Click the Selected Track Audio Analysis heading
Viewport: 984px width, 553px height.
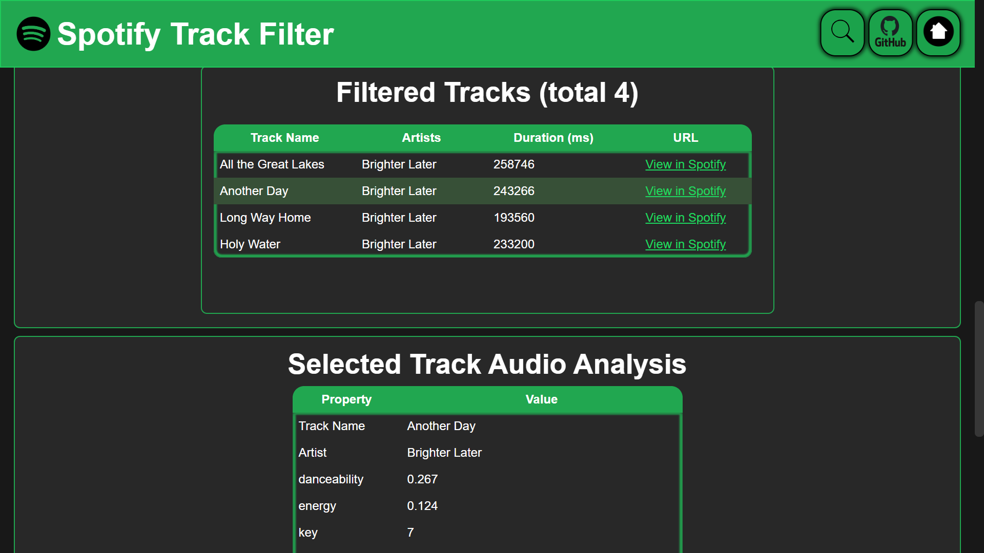487,364
